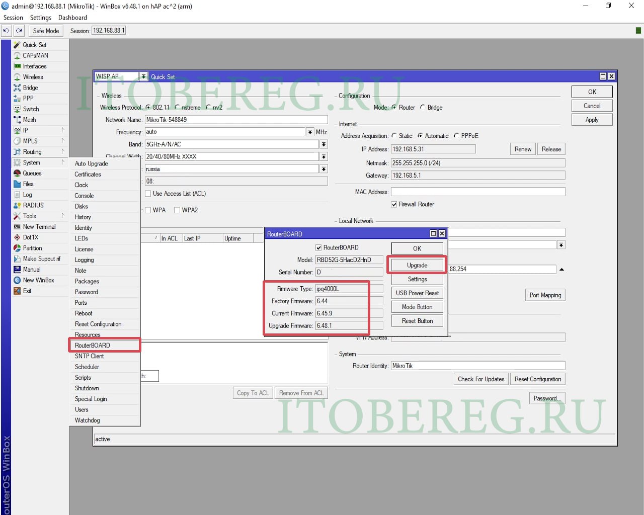644x515 pixels.
Task: Toggle the Firewall Router checkbox
Action: [x=394, y=204]
